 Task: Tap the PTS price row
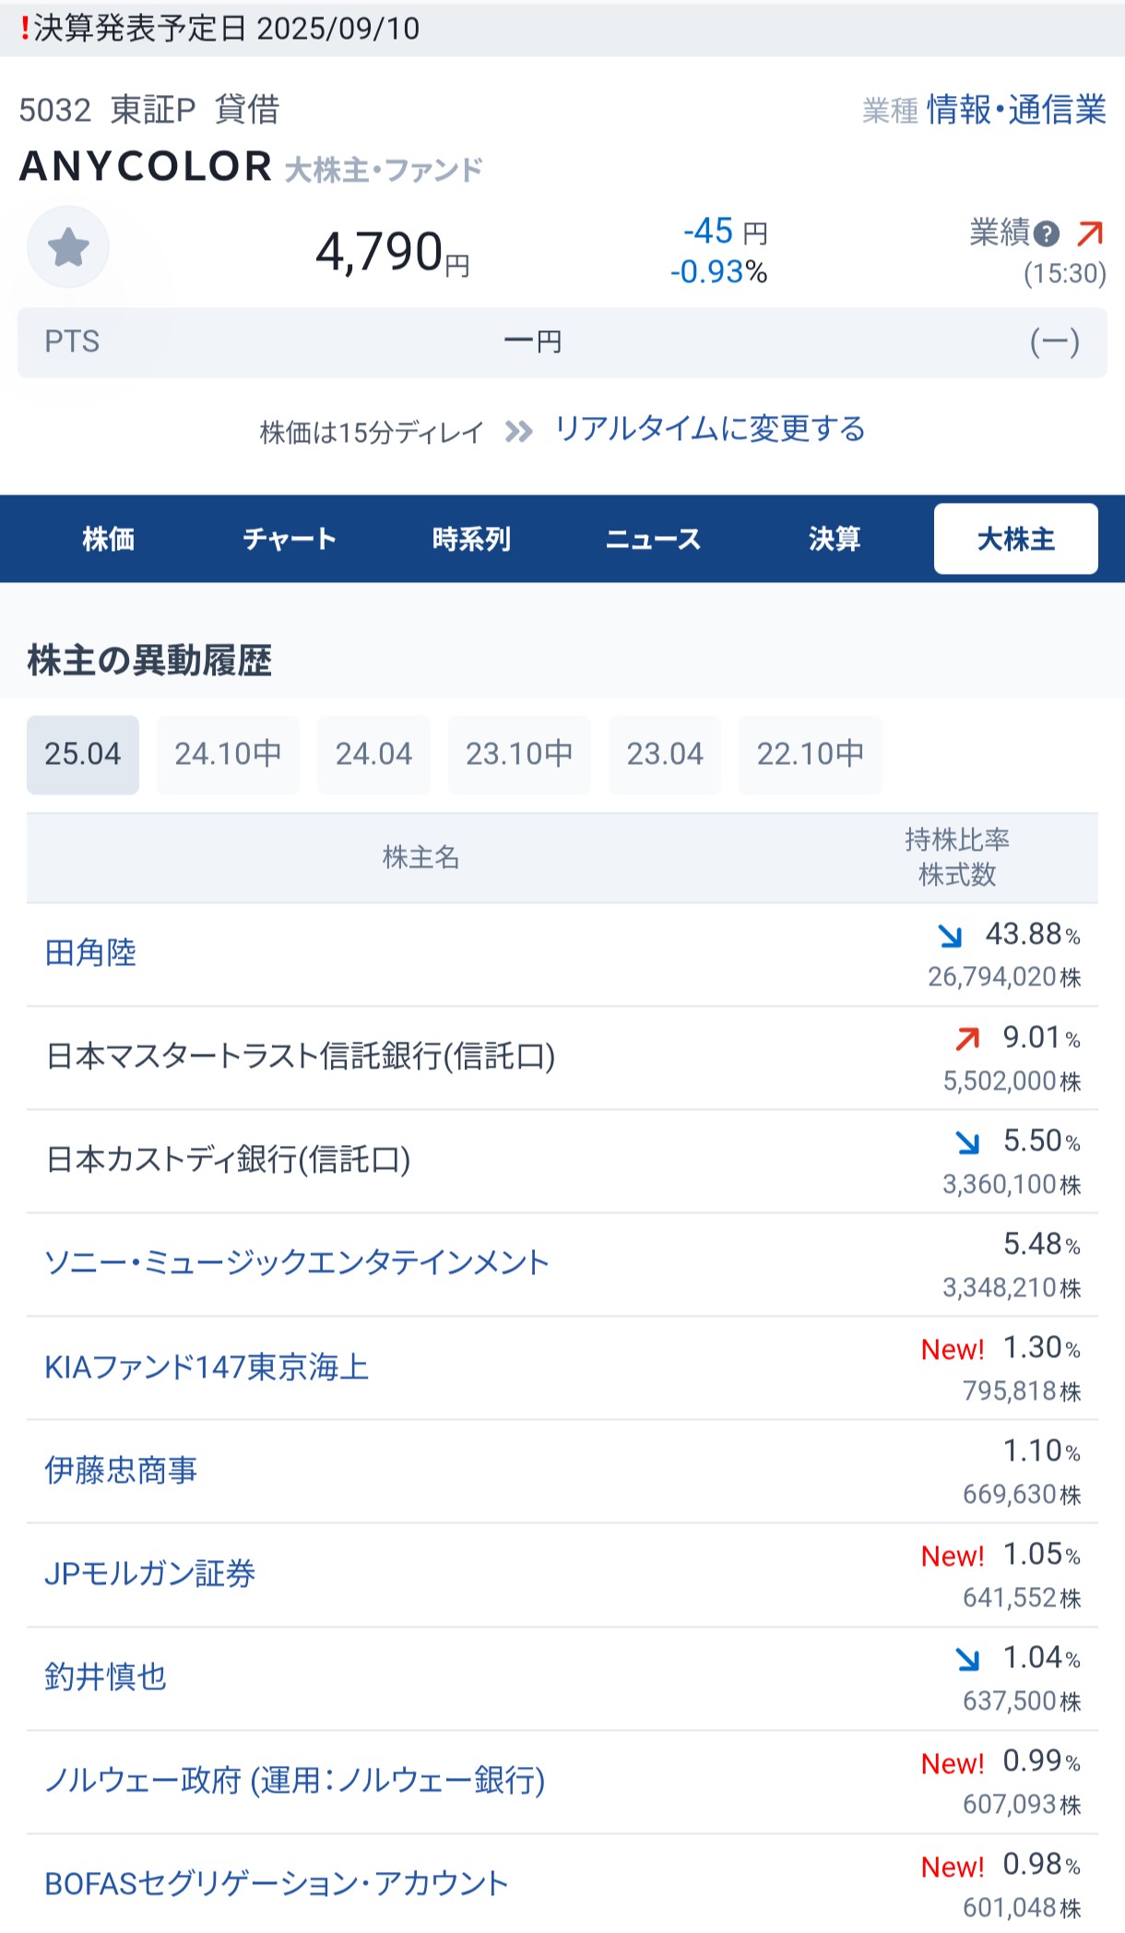click(x=562, y=342)
